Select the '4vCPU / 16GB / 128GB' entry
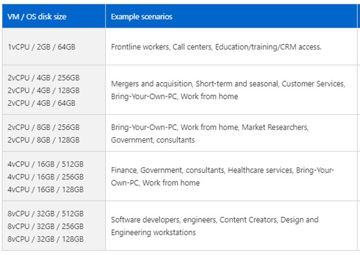 46,190
